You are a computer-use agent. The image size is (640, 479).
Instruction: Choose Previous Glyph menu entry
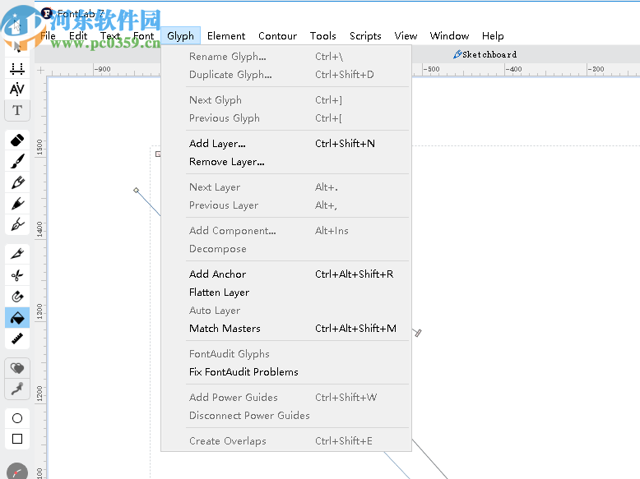point(286,118)
